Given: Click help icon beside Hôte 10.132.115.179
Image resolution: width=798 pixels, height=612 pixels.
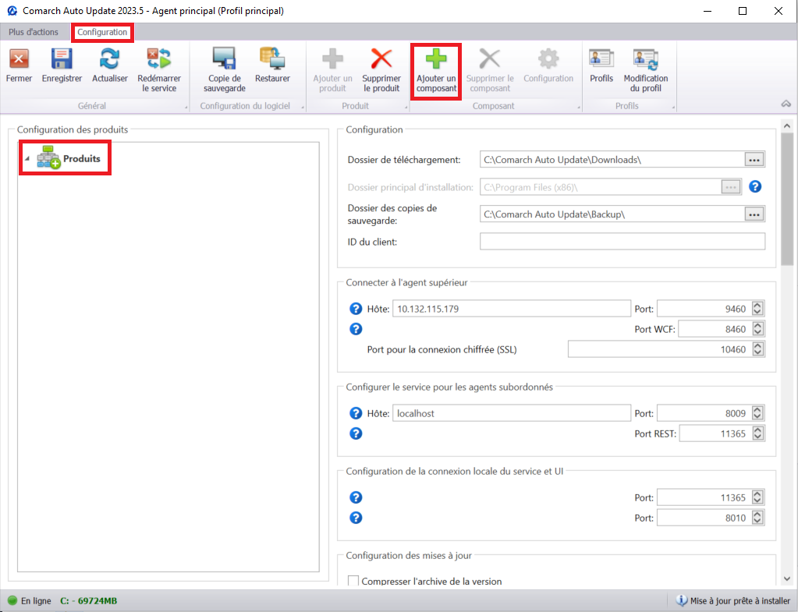Looking at the screenshot, I should 356,309.
